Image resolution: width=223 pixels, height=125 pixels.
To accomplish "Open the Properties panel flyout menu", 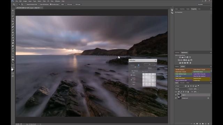I will [x=211, y=9].
